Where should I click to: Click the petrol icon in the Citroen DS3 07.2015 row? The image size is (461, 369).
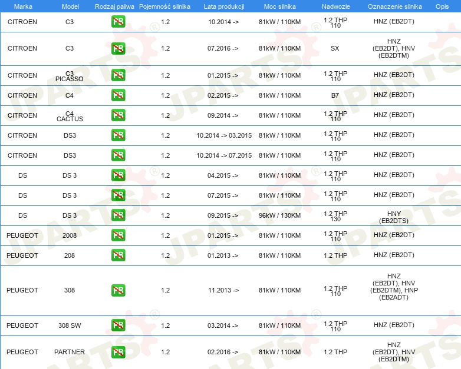pyautogui.click(x=118, y=155)
